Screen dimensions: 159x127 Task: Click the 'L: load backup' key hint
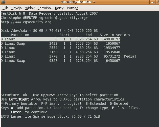62,108
